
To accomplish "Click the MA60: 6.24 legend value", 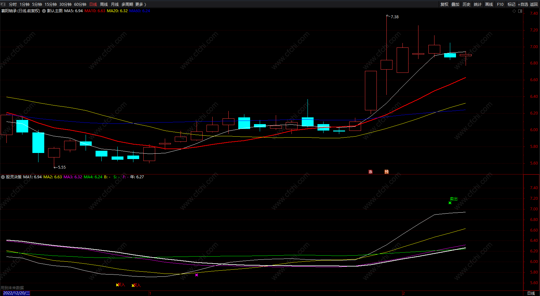I will (x=139, y=11).
